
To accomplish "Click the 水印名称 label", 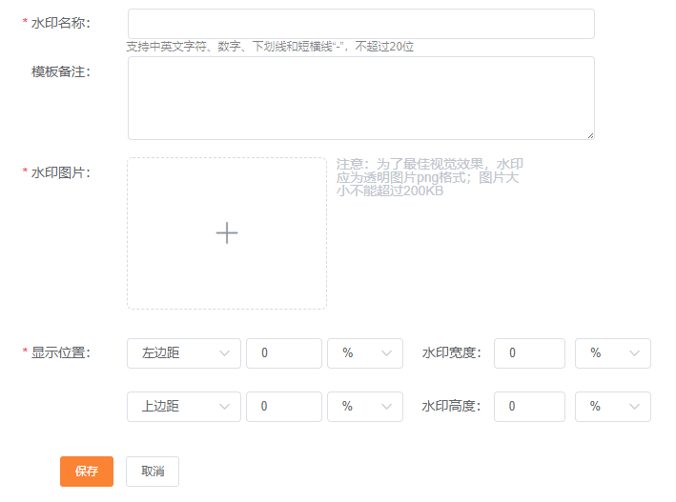I will [60, 23].
